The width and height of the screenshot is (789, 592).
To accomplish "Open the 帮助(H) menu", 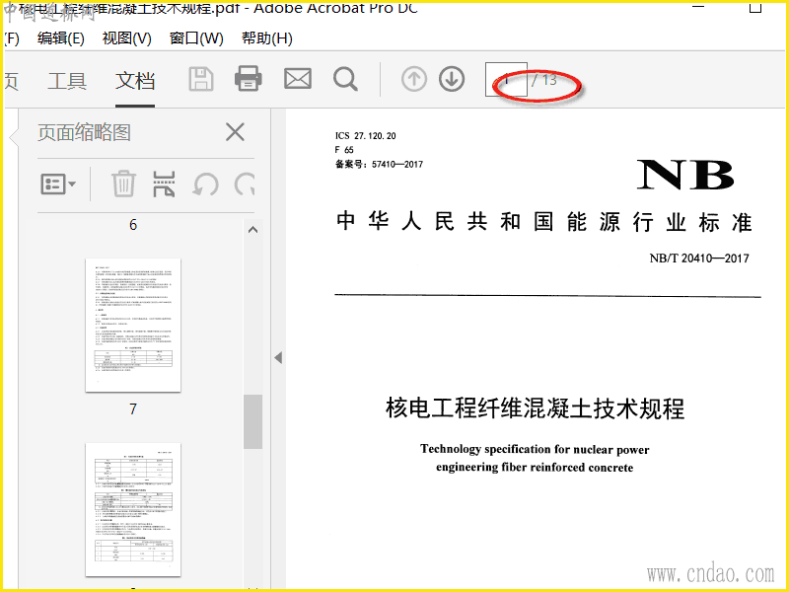I will (x=266, y=38).
